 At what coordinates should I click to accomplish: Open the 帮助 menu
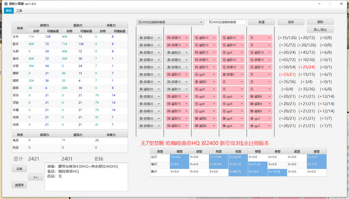pos(9,11)
